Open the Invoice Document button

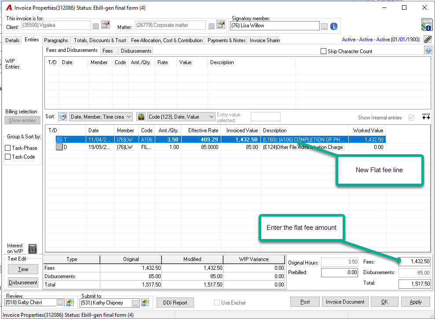pyautogui.click(x=345, y=302)
